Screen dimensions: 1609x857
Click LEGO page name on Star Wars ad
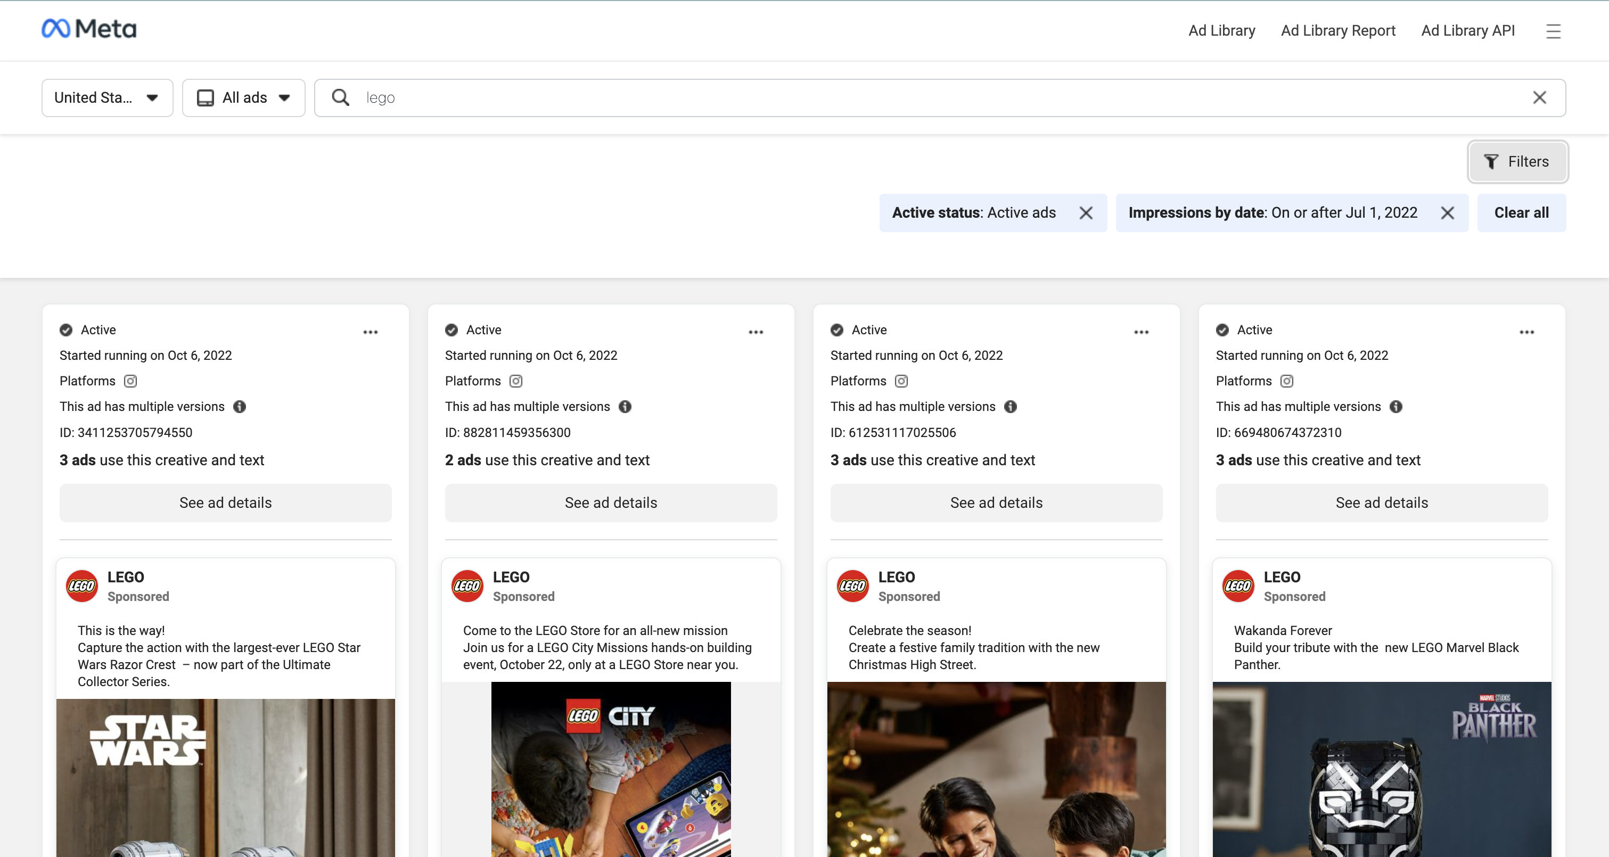tap(126, 577)
